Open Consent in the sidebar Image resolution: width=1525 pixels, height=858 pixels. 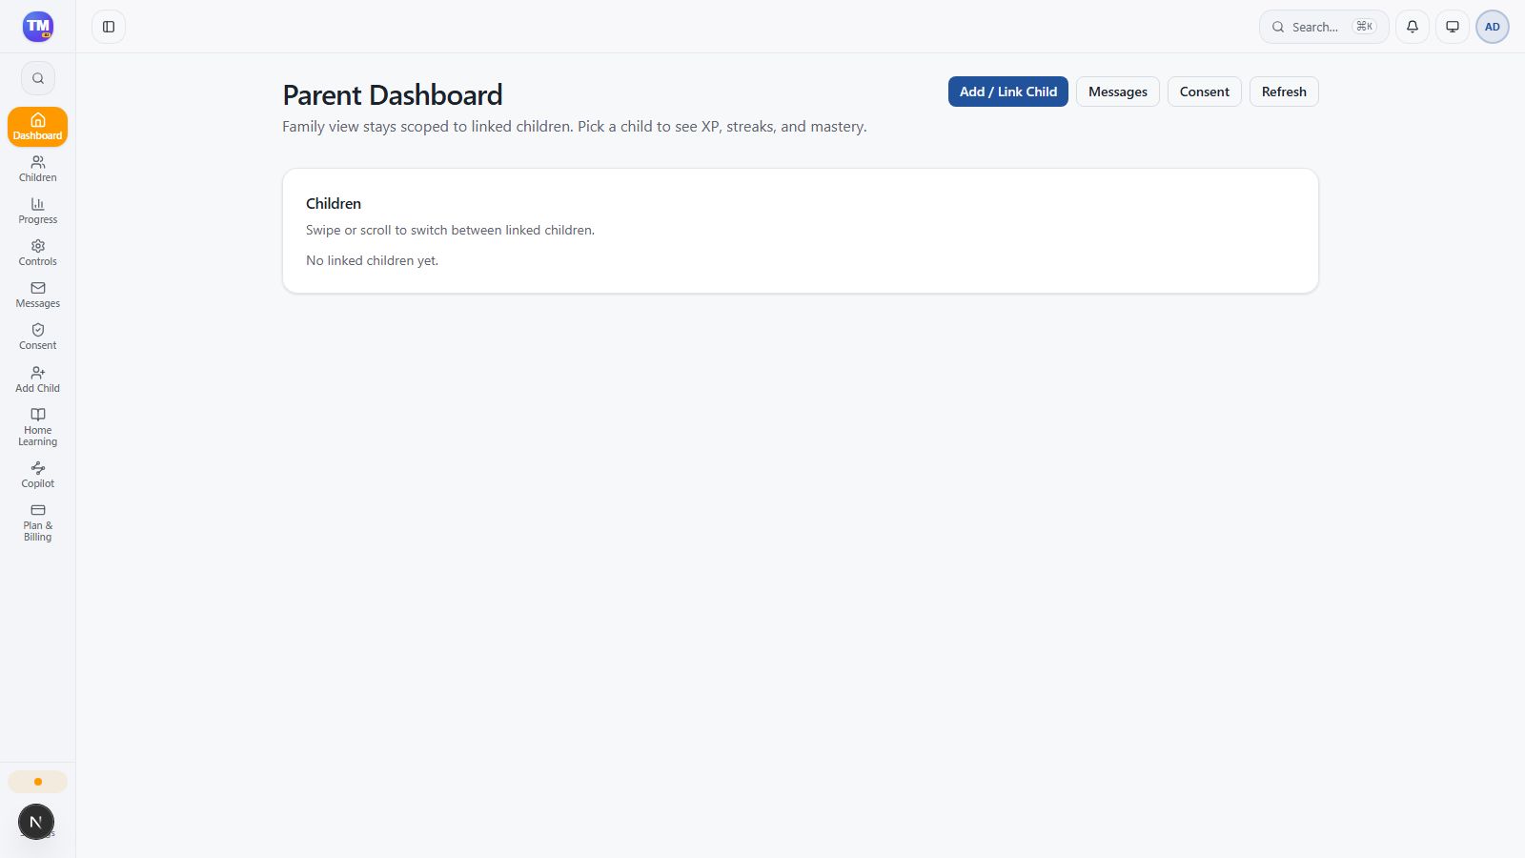click(x=38, y=337)
